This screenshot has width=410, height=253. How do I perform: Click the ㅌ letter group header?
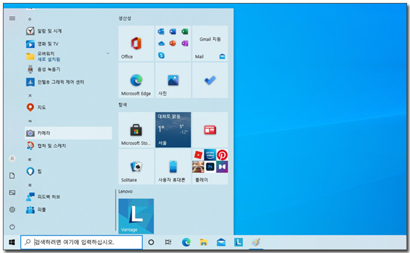click(30, 160)
